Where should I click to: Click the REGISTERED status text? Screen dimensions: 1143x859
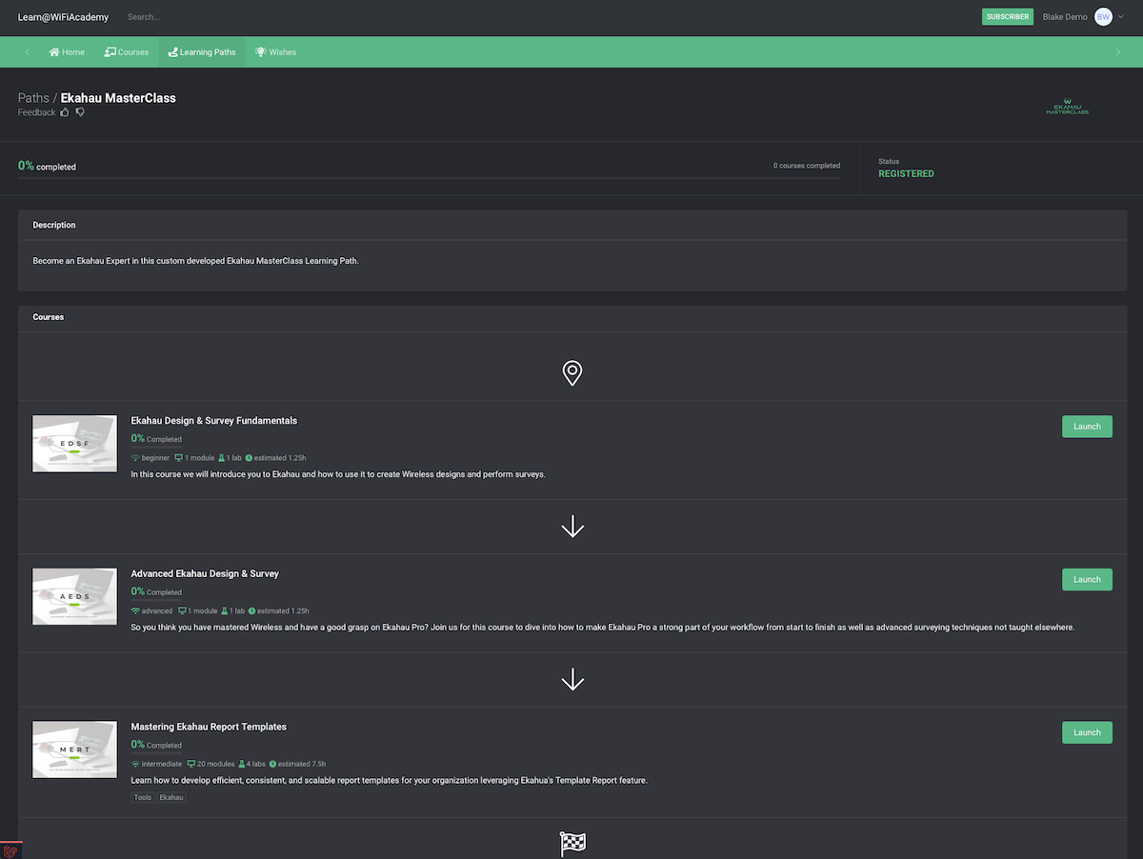(x=906, y=174)
